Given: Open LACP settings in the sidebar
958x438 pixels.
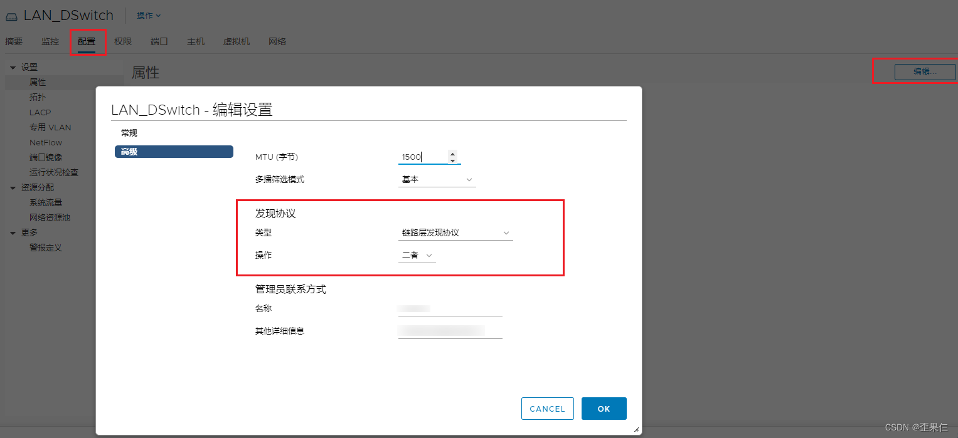Looking at the screenshot, I should [40, 112].
